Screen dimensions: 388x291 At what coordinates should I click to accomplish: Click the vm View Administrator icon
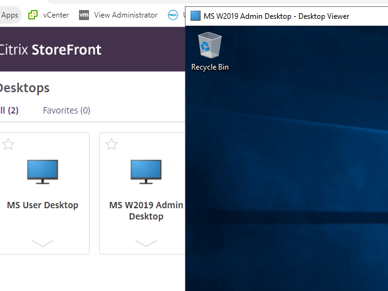coord(84,15)
